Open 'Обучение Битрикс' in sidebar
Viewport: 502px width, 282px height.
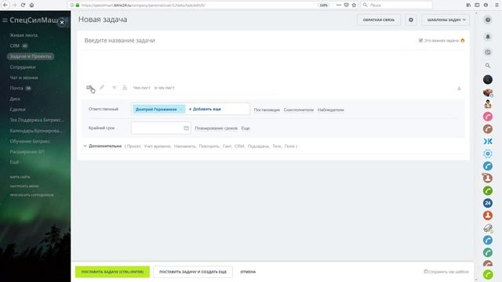tap(30, 141)
